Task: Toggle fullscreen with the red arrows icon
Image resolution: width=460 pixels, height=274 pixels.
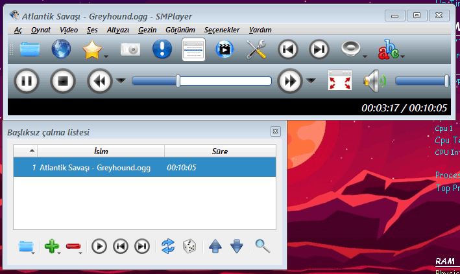Action: coord(340,80)
